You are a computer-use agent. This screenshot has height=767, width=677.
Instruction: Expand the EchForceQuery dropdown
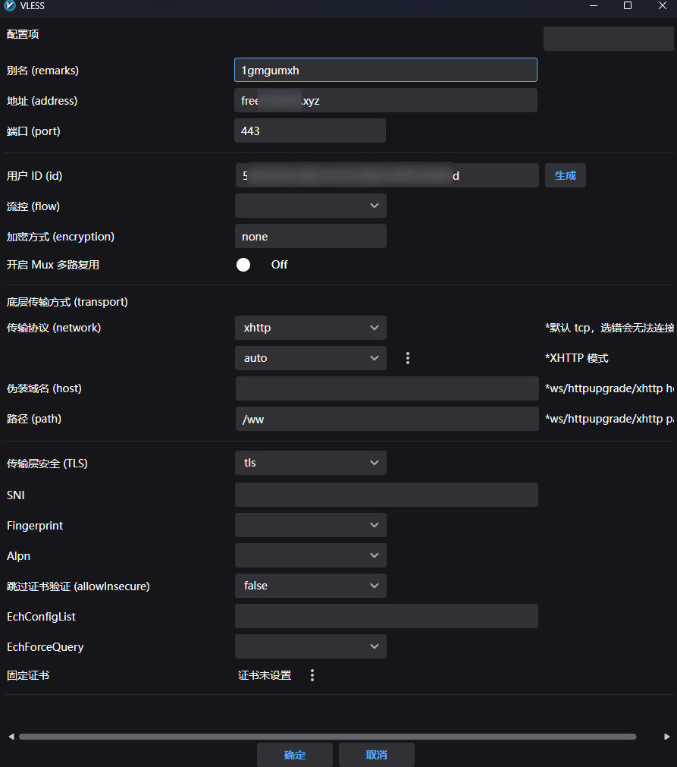(311, 646)
